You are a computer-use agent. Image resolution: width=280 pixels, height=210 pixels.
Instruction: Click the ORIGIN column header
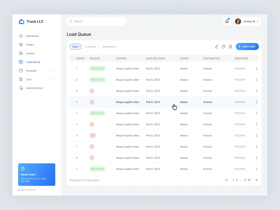pos(184,59)
